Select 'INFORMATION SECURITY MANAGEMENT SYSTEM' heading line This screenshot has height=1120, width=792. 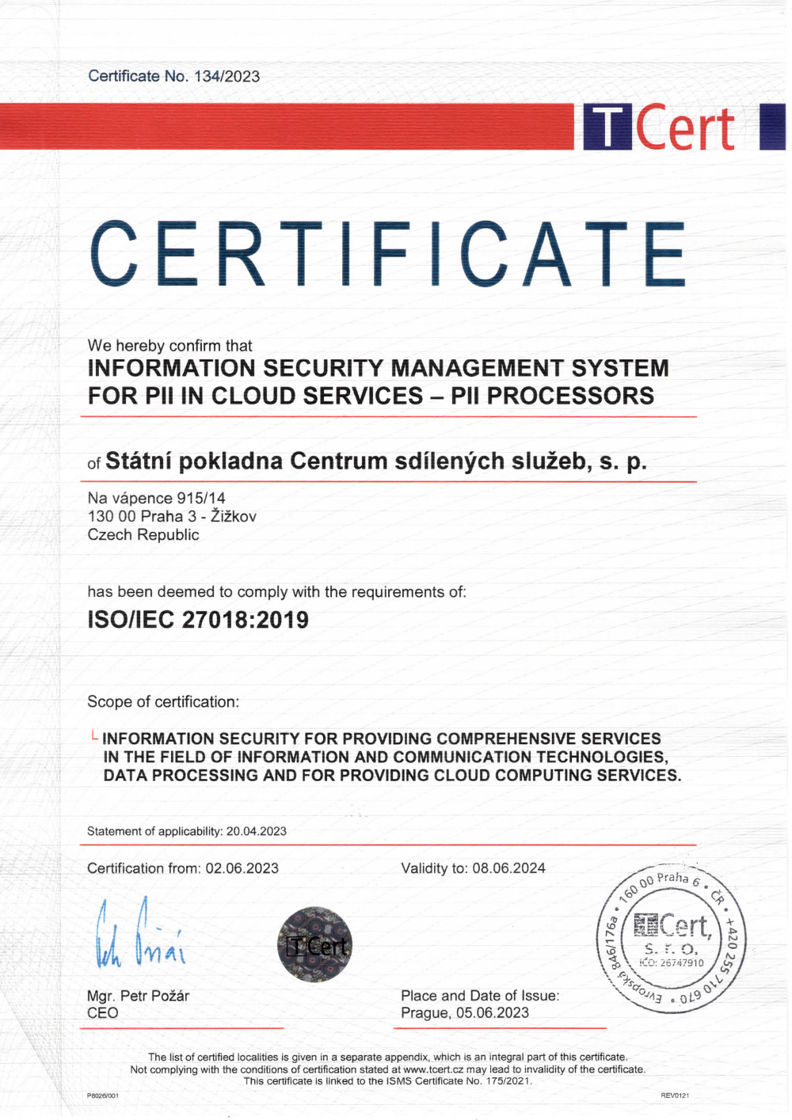point(379,368)
